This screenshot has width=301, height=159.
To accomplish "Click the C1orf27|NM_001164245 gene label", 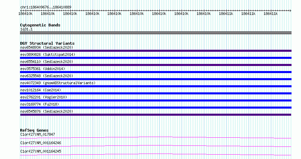I will pyautogui.click(x=41, y=151).
